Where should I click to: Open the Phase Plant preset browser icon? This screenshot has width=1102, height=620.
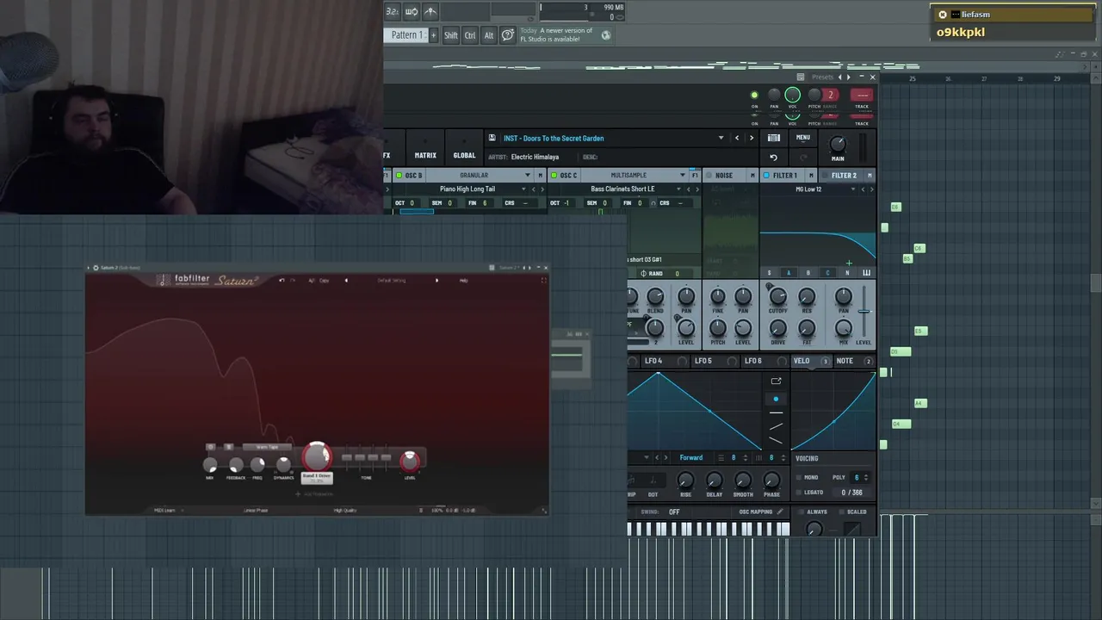774,138
